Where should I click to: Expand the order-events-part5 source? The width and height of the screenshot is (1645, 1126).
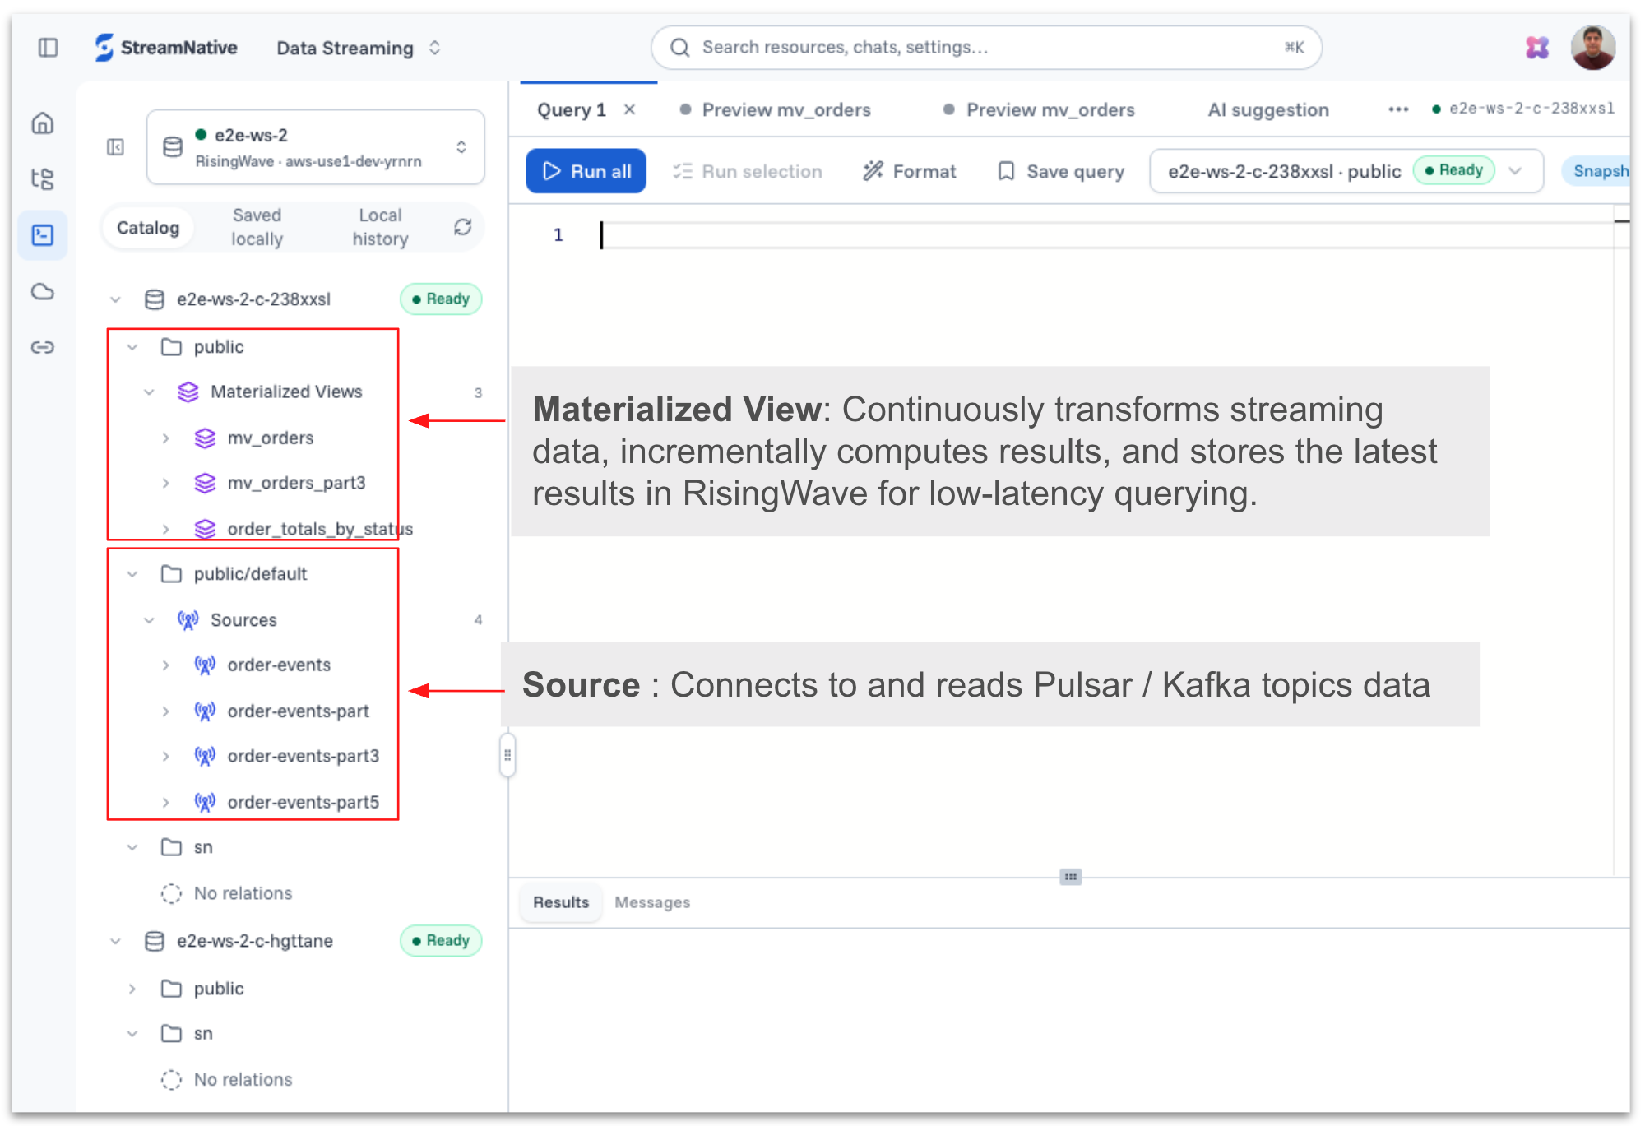coord(166,802)
